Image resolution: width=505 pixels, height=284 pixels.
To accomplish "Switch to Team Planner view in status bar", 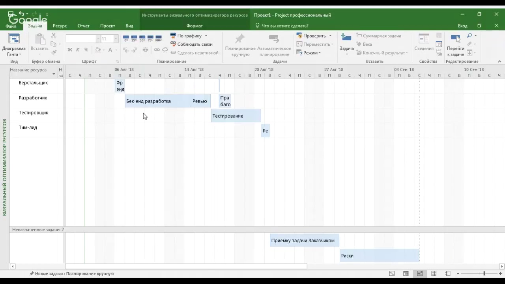I will (x=420, y=273).
